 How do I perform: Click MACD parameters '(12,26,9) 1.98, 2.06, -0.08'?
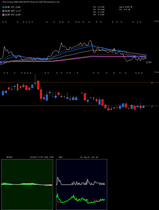[41, 157]
